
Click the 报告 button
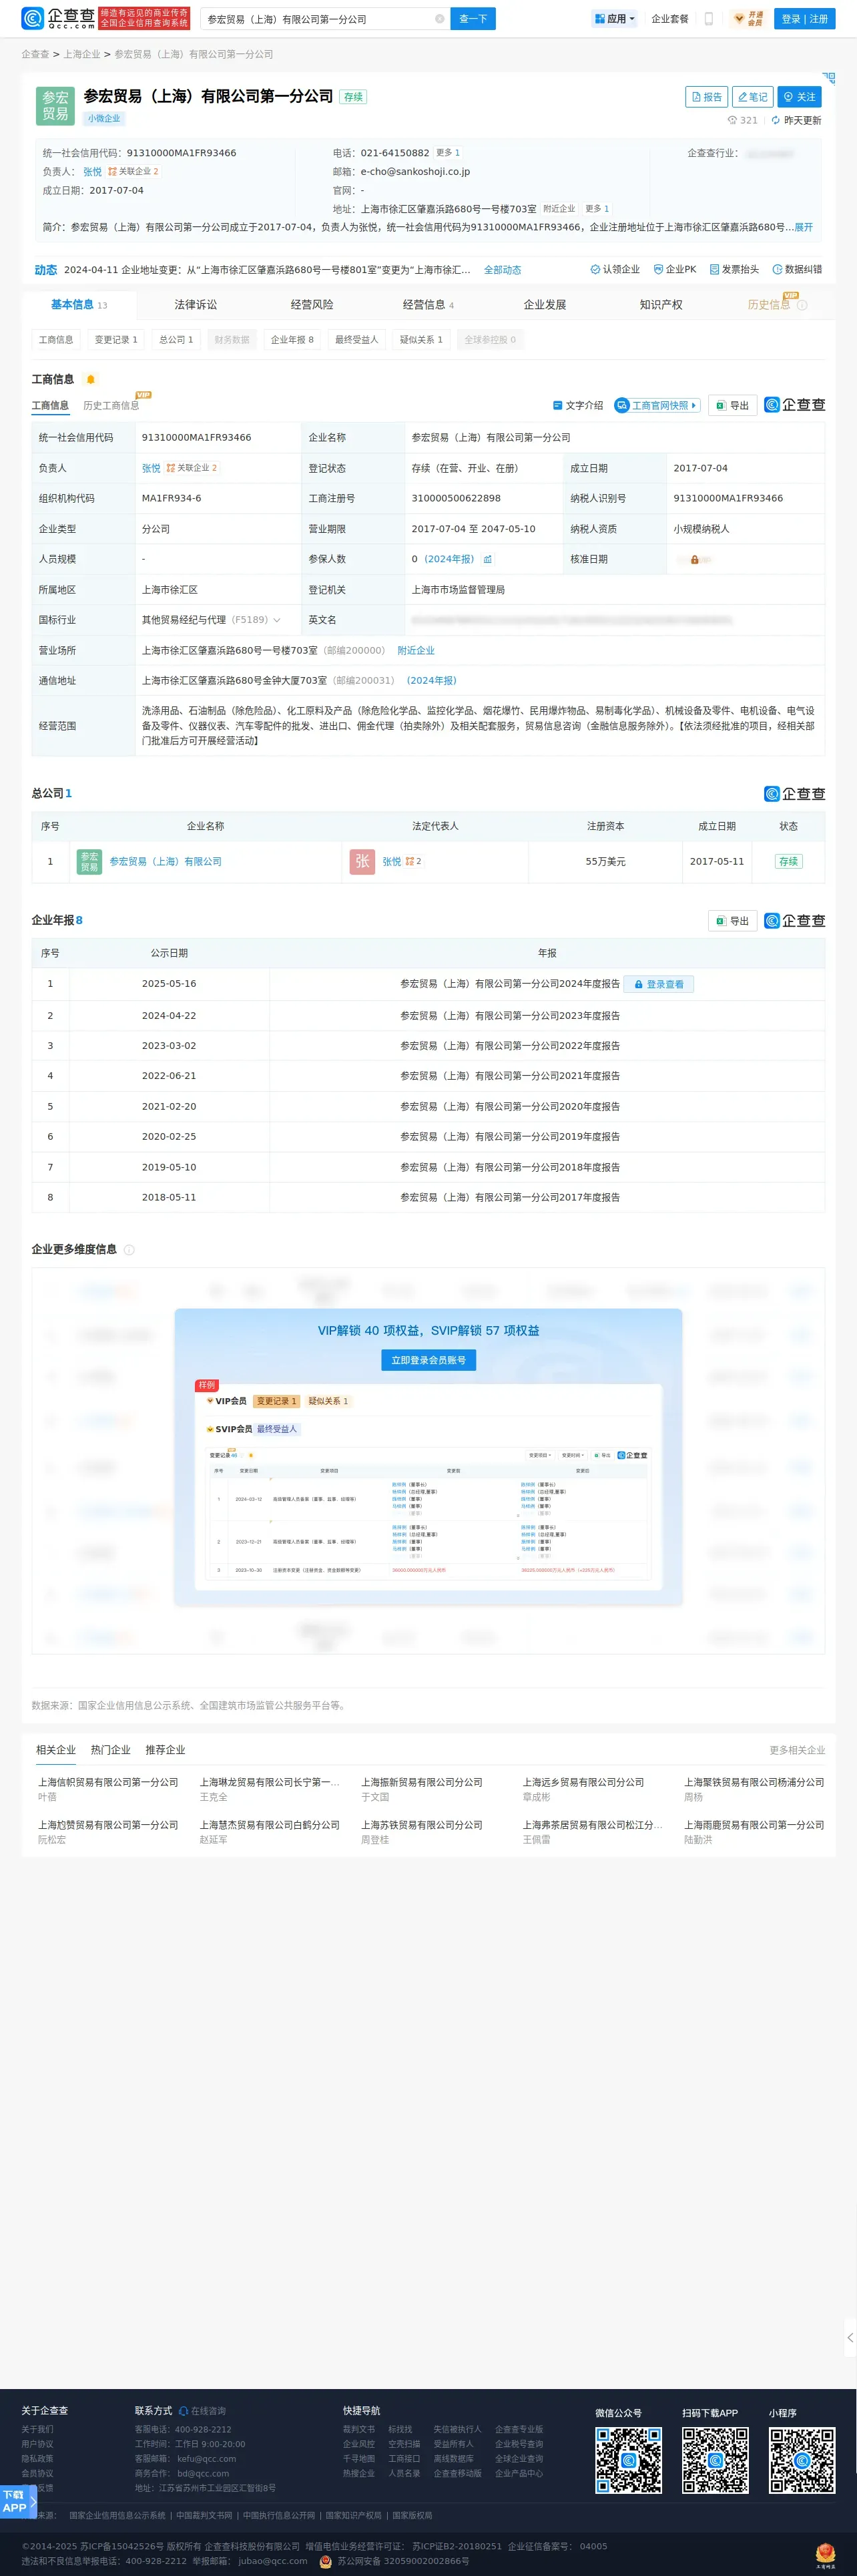click(707, 97)
